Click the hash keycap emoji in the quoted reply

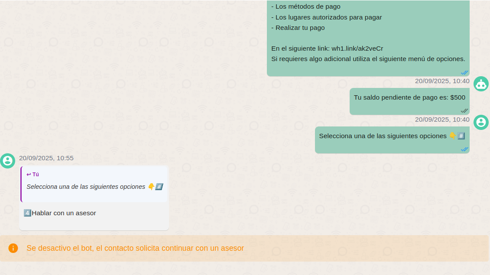pos(159,187)
